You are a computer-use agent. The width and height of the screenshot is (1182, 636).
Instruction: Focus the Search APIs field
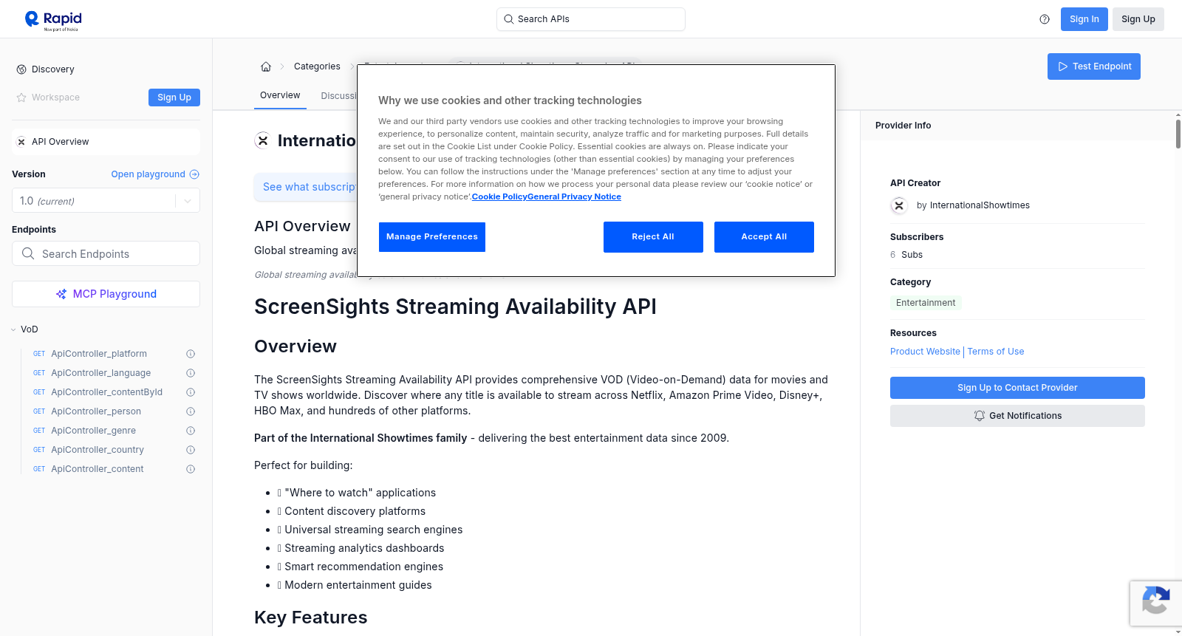click(591, 19)
